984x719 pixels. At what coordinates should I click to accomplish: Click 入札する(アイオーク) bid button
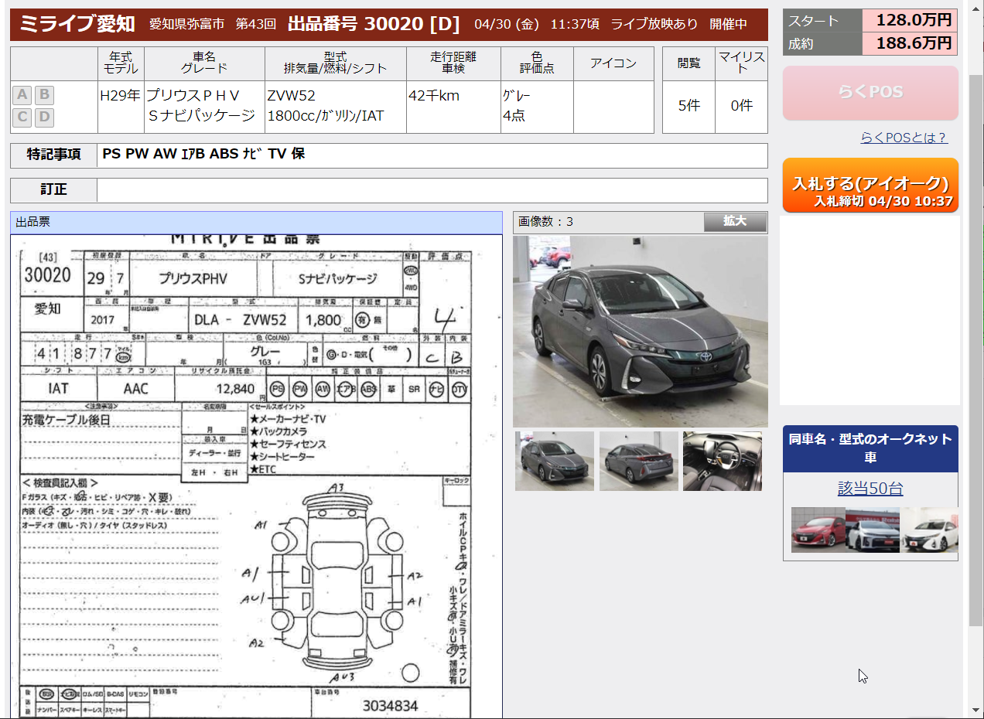click(x=870, y=186)
